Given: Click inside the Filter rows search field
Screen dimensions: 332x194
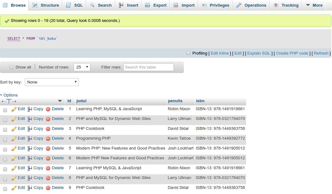Looking at the screenshot, I should pyautogui.click(x=148, y=67).
